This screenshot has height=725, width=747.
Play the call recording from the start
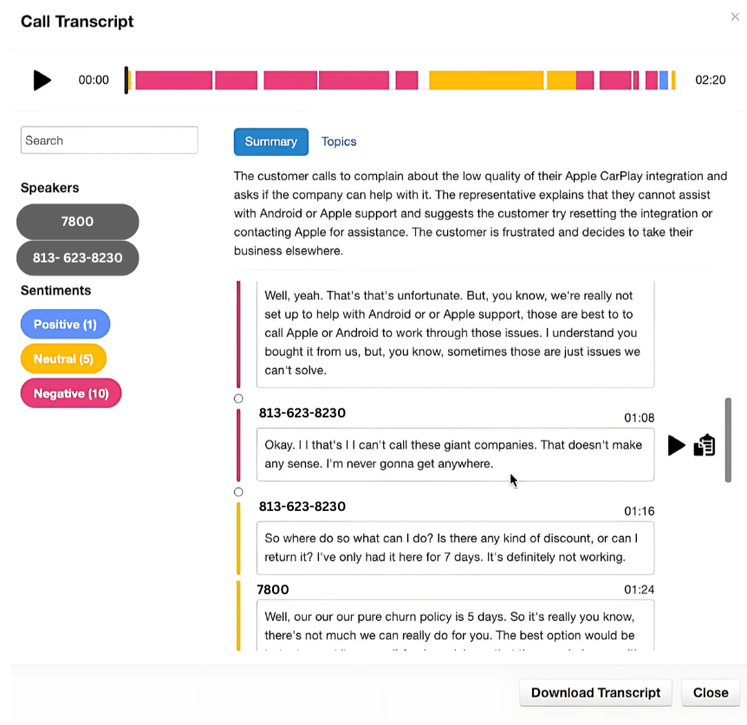click(x=42, y=81)
